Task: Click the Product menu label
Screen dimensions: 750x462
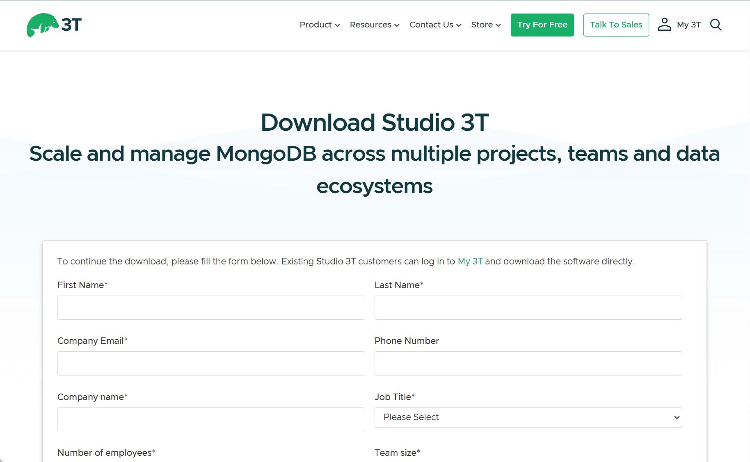Action: point(316,25)
